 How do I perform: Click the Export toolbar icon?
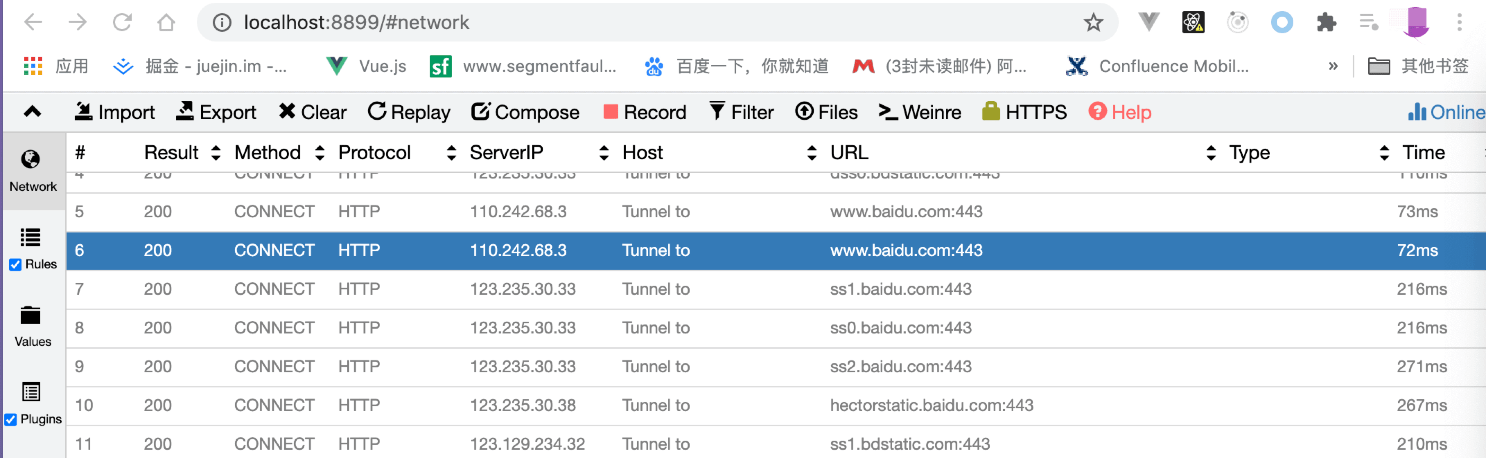click(x=185, y=111)
